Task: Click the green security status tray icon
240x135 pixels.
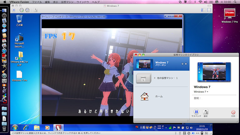Action: point(170,127)
